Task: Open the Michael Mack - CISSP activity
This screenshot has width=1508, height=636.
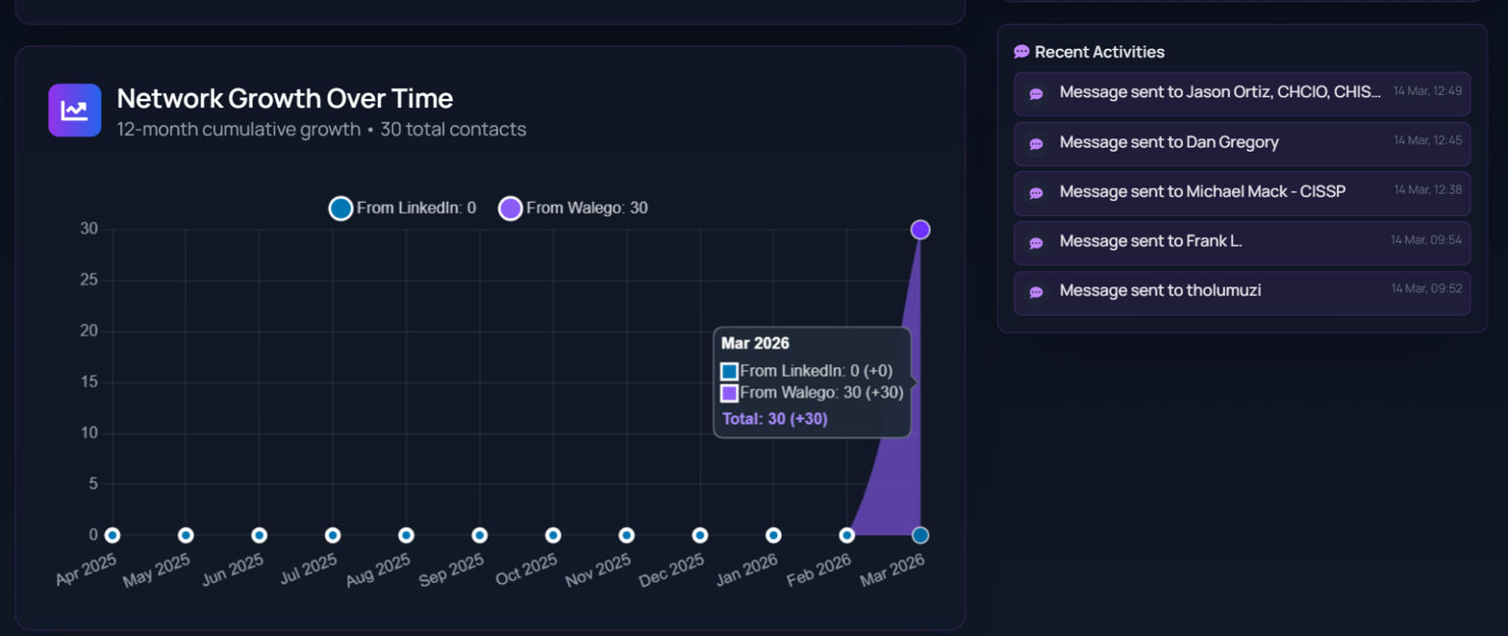Action: click(1242, 193)
